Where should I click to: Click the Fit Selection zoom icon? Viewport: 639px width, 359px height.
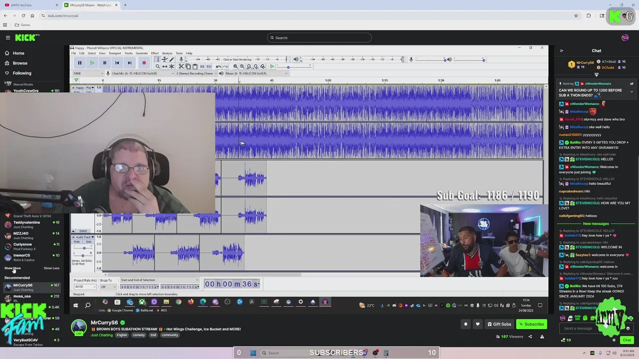click(249, 66)
